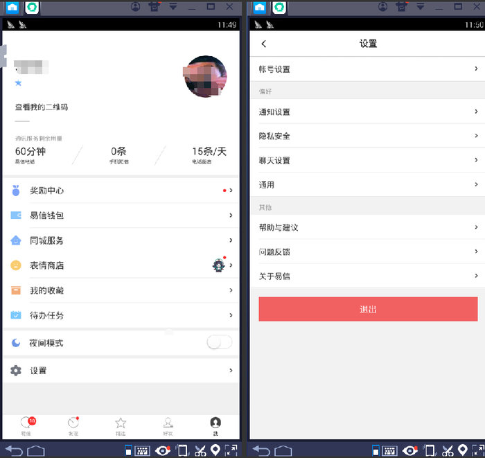
Task: Click keyboard icon in right emulator toolbar
Action: [389, 450]
